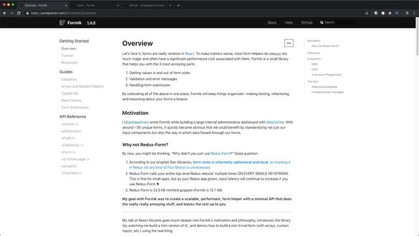The width and height of the screenshot is (419, 236).
Task: Jump to Installation in table of contents
Action: point(314,59)
